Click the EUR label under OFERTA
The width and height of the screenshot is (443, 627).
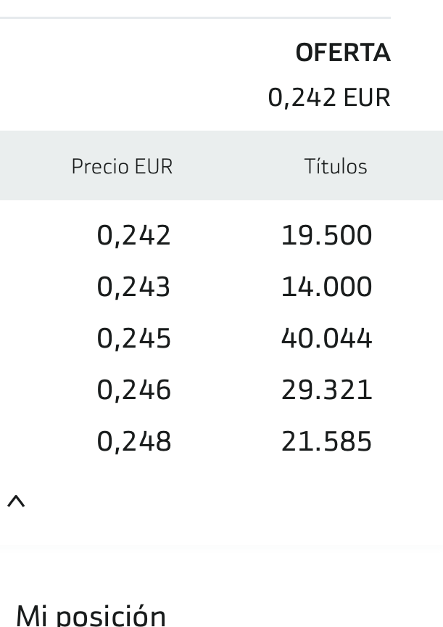pyautogui.click(x=367, y=97)
